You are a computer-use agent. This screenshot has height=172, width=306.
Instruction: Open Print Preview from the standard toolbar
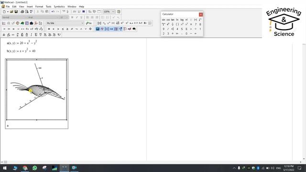(27, 11)
